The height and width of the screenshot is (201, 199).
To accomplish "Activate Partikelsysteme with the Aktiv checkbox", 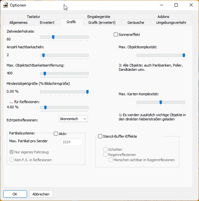I will point(56,133).
